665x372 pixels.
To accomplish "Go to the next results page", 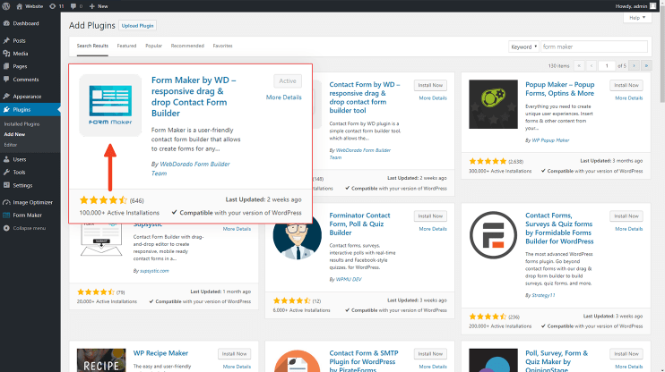I will click(634, 65).
